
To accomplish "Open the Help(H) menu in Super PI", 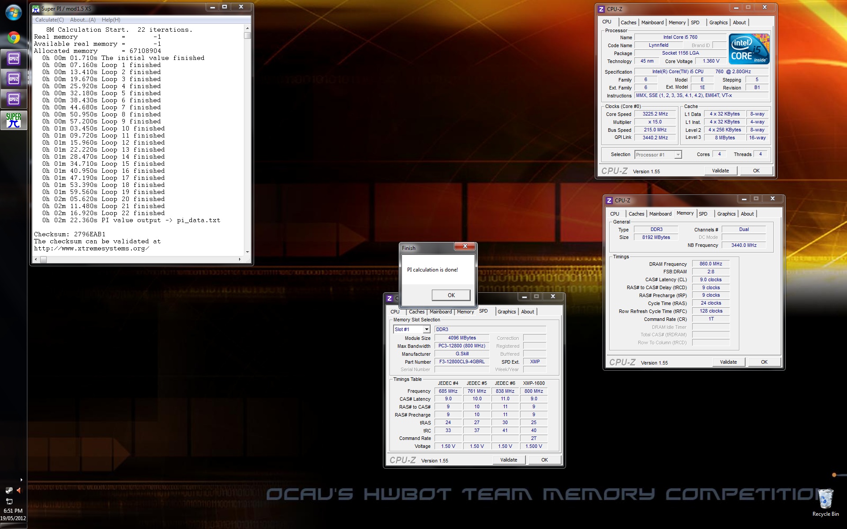I will [111, 20].
